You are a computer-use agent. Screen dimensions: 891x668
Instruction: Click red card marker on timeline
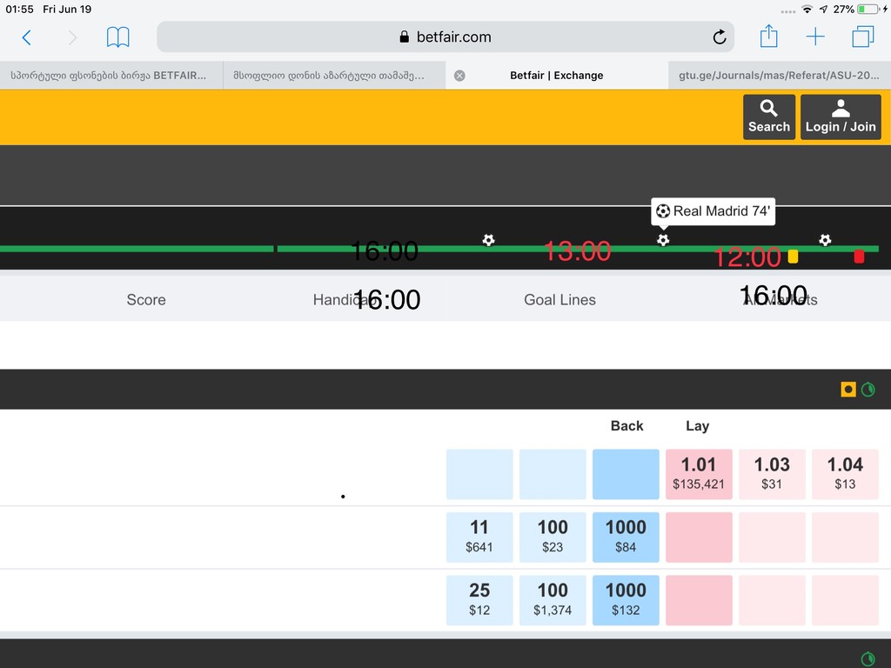pos(859,257)
